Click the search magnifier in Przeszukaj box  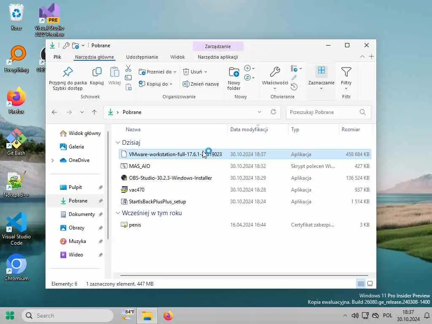[362, 112]
